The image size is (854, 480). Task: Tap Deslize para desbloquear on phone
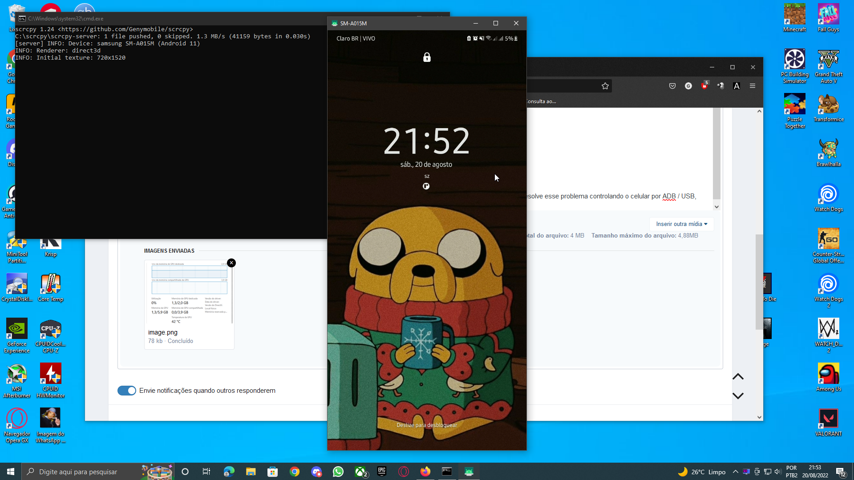[x=427, y=425]
